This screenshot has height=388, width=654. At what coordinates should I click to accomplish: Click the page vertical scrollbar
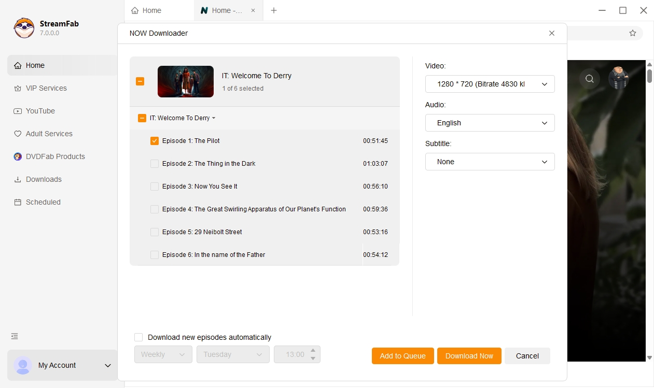[x=649, y=75]
